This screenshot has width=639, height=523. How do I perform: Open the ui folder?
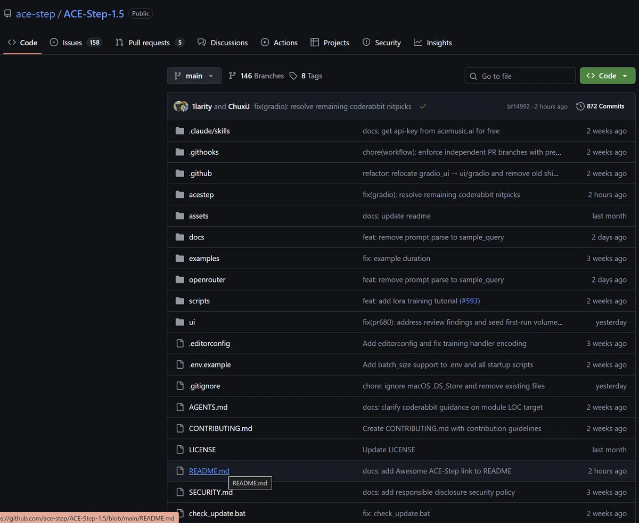pos(192,322)
